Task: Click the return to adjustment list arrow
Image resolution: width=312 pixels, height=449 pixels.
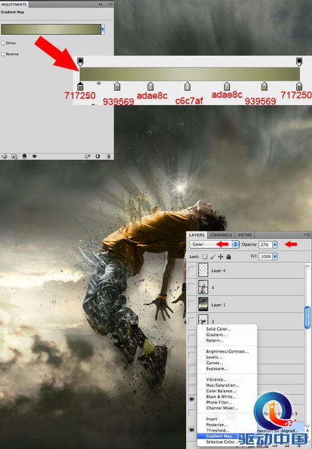Action: (x=4, y=156)
